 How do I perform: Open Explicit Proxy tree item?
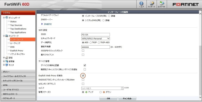pos(17,50)
